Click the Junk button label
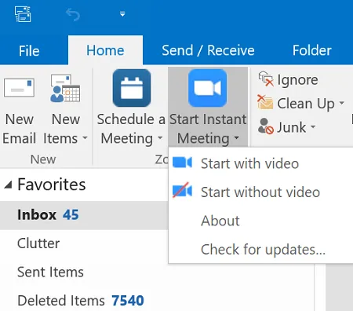Viewport: 353px width, 311px height. coord(291,127)
